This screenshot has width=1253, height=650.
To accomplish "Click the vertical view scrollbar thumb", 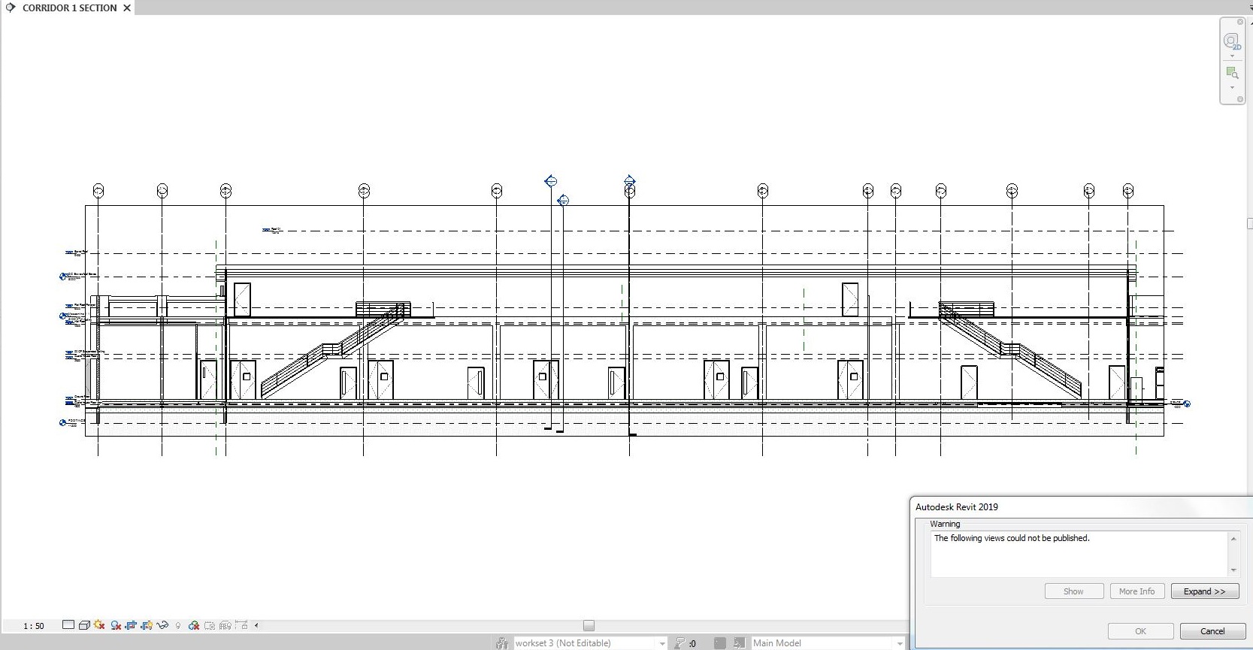I will click(x=1250, y=223).
